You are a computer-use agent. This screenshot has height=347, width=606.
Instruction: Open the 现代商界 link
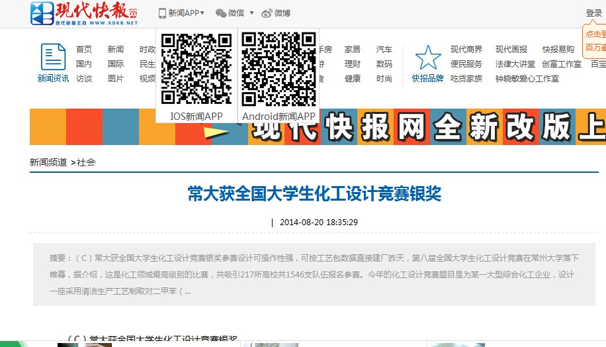[x=466, y=50]
